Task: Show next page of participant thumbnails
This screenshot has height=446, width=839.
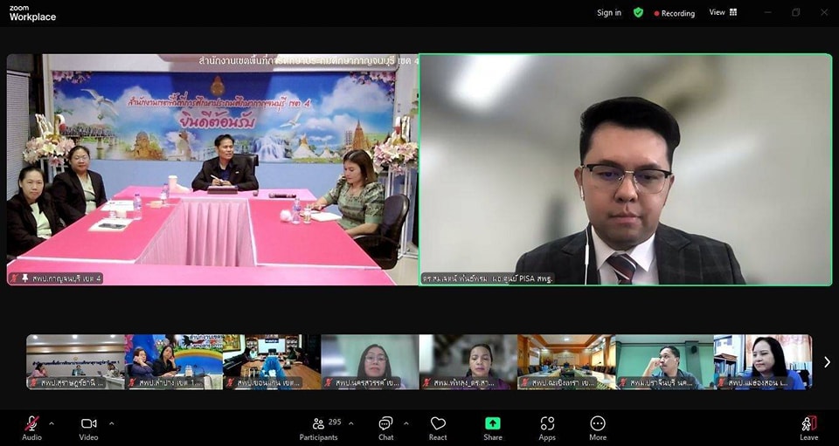Action: click(x=827, y=362)
